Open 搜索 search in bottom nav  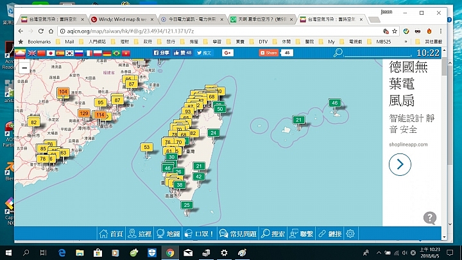tap(273, 234)
